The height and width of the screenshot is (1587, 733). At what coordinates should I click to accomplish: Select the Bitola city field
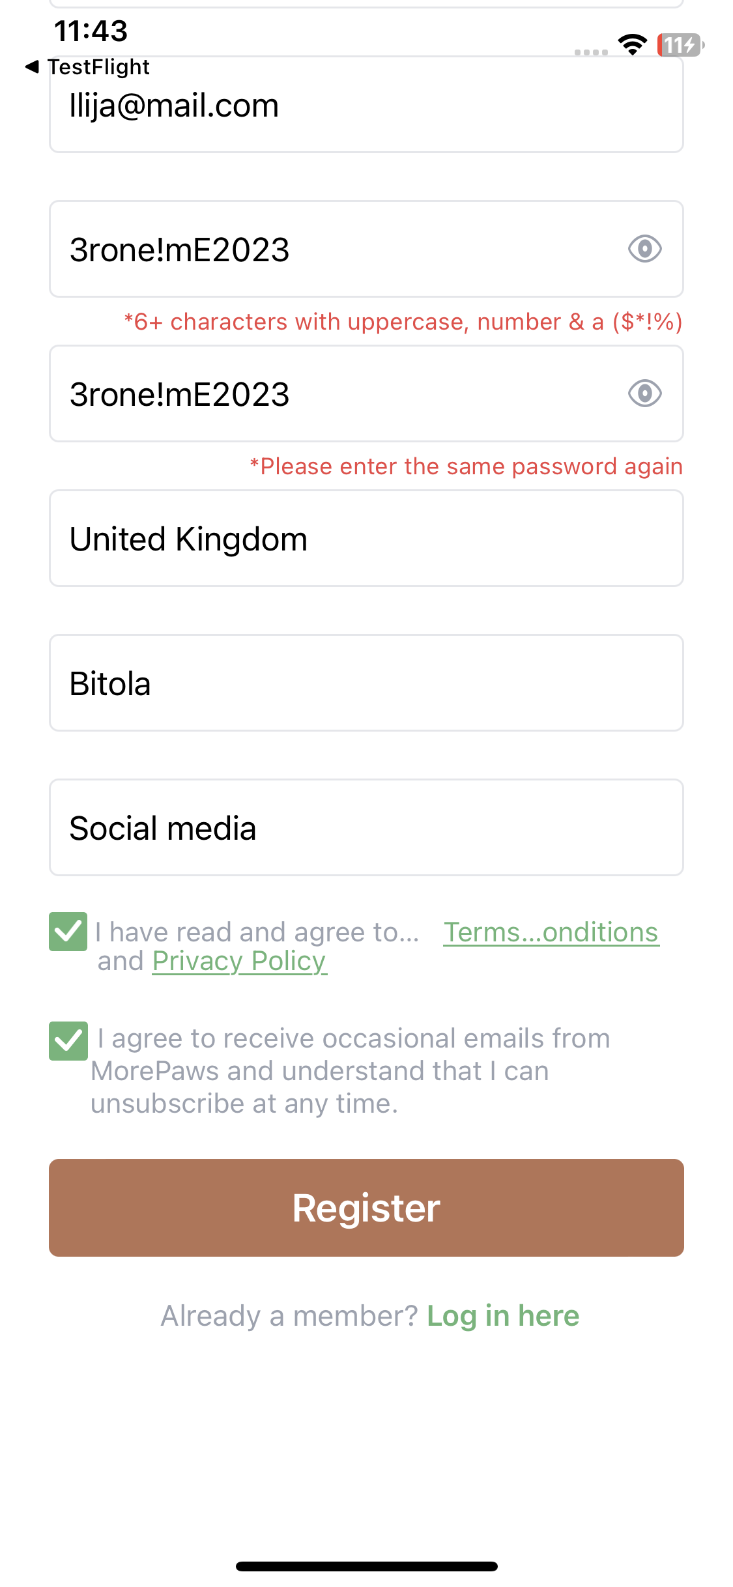(366, 683)
